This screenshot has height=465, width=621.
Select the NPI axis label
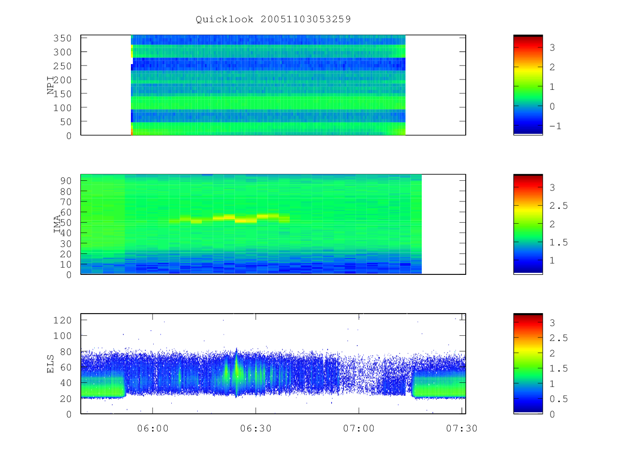51,85
